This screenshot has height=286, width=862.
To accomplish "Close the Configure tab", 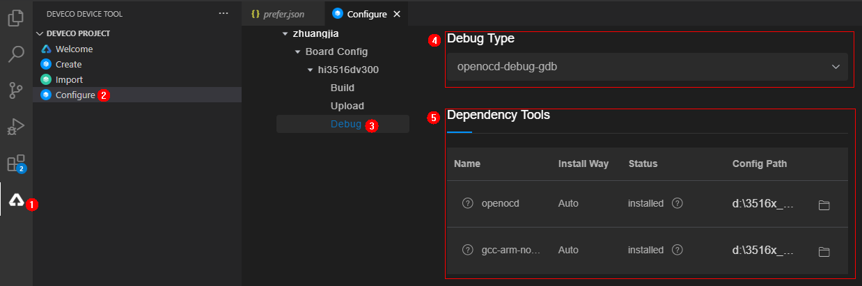I will tap(397, 14).
